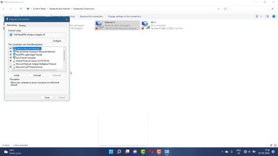Viewport: 278px width, 156px height.
Task: Open the weather widget on taskbar
Action: (x=13, y=152)
